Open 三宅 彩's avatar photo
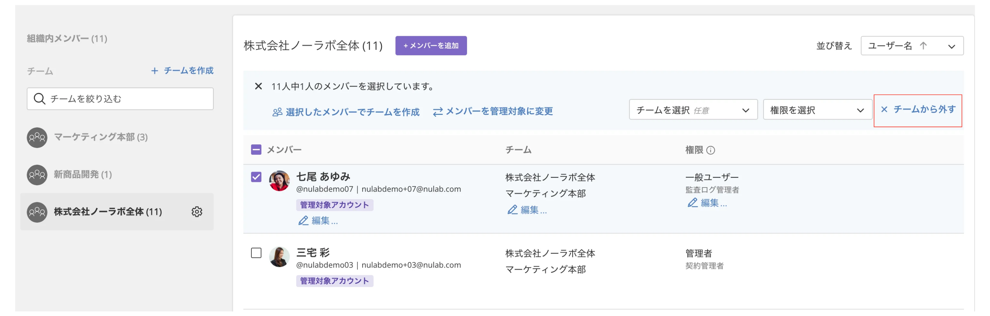 coord(279,257)
